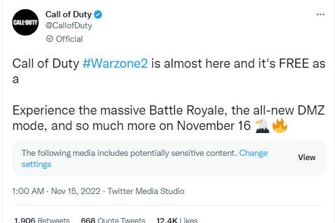This screenshot has height=223, width=335.
Task: Click the blue verified checkmark badge
Action: tap(98, 15)
